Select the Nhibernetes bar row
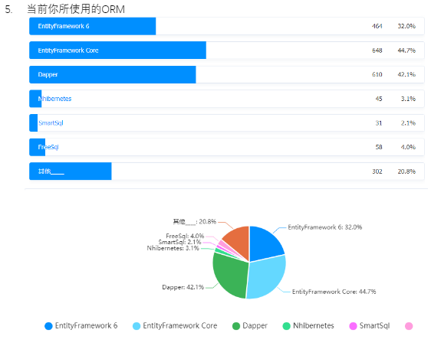Image resolution: width=441 pixels, height=346 pixels. click(x=227, y=99)
